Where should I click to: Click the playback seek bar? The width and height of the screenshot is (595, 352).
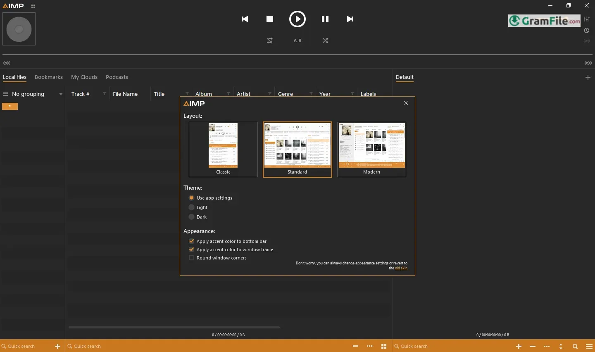pos(297,55)
